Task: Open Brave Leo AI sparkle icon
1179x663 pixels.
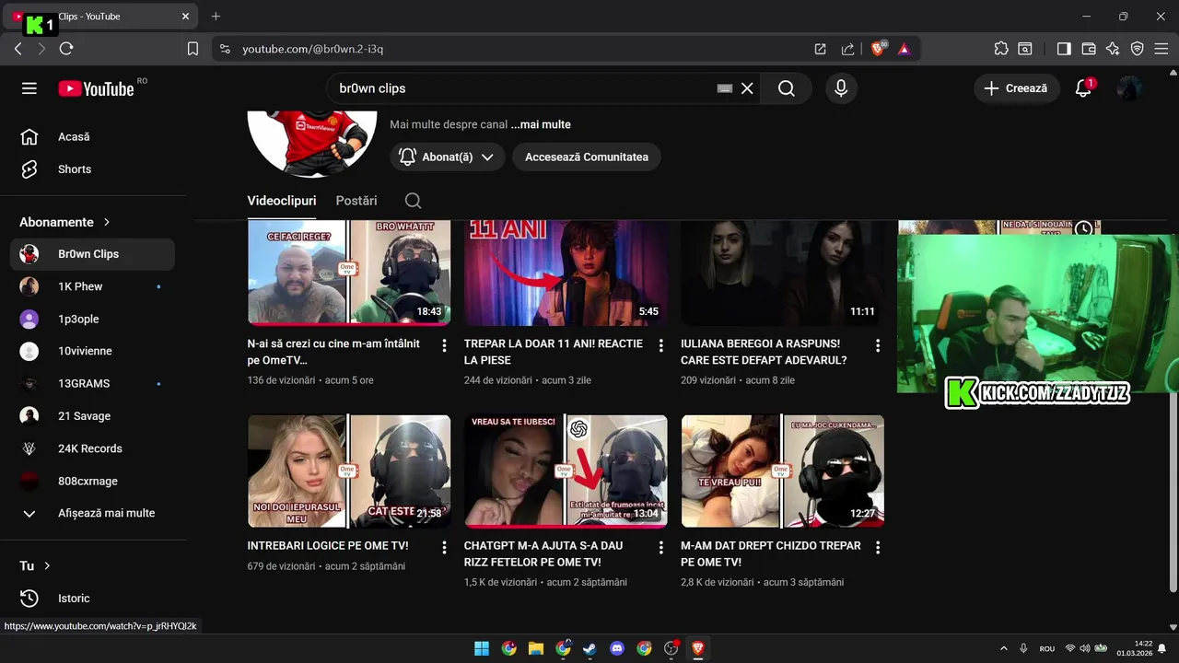Action: pyautogui.click(x=1113, y=49)
